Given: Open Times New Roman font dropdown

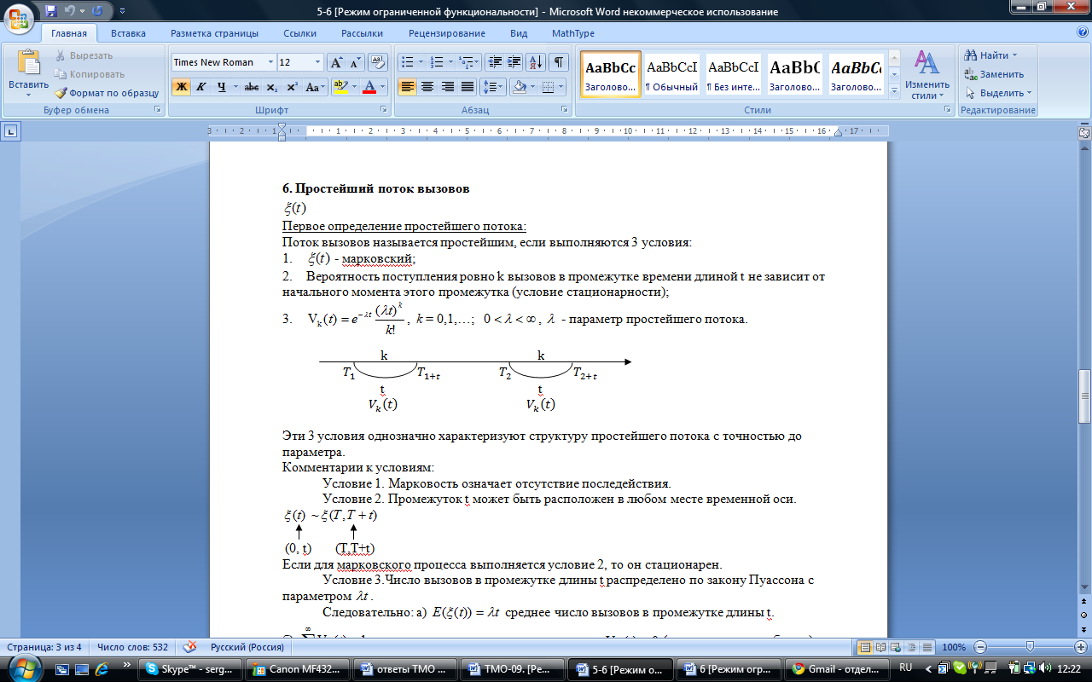Looking at the screenshot, I should click(x=270, y=62).
